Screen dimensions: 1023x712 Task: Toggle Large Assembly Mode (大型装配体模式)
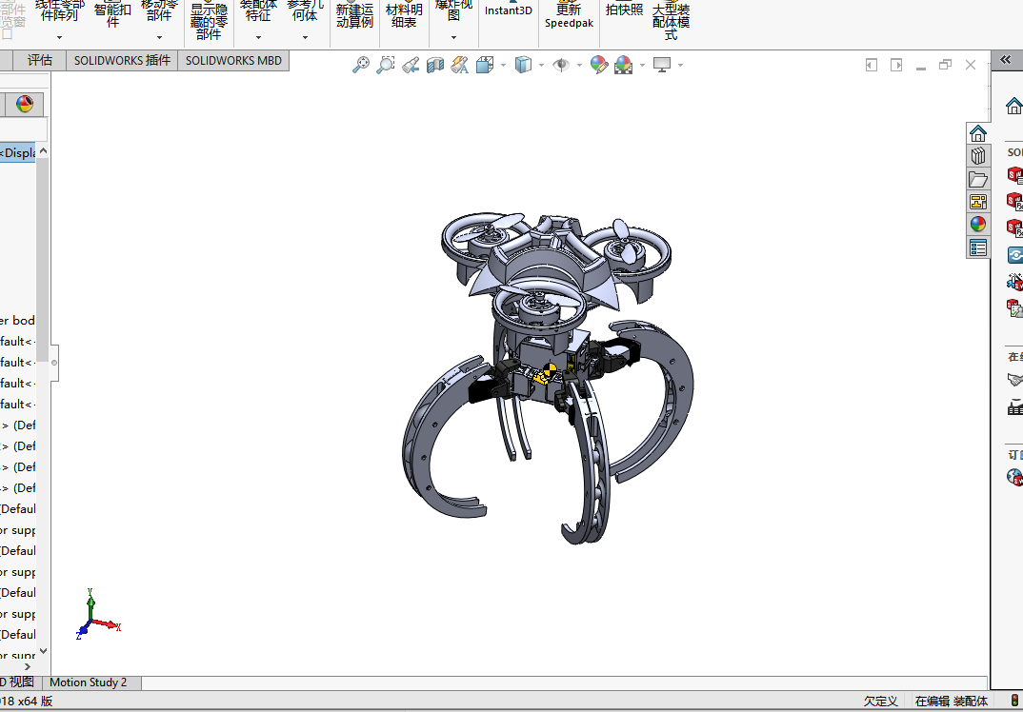click(671, 20)
